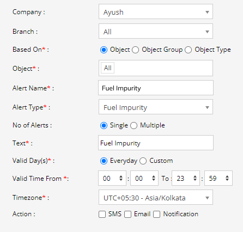Click the end hour spinner showing 23
The height and width of the screenshot is (232, 243).
pyautogui.click(x=186, y=178)
